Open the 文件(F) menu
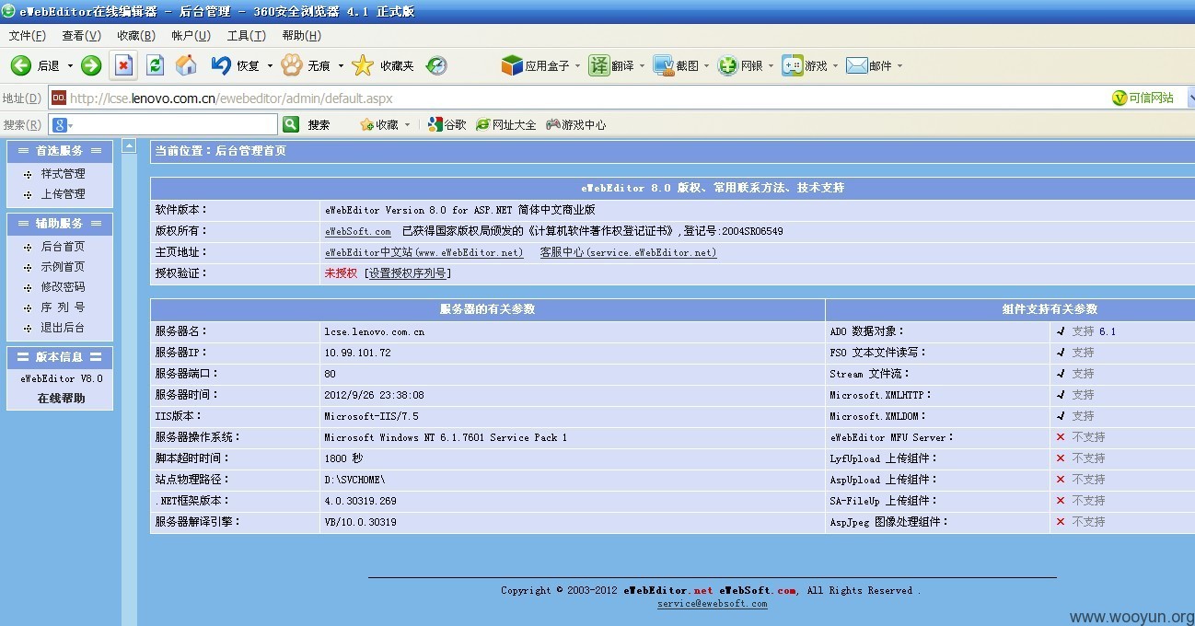 (27, 36)
